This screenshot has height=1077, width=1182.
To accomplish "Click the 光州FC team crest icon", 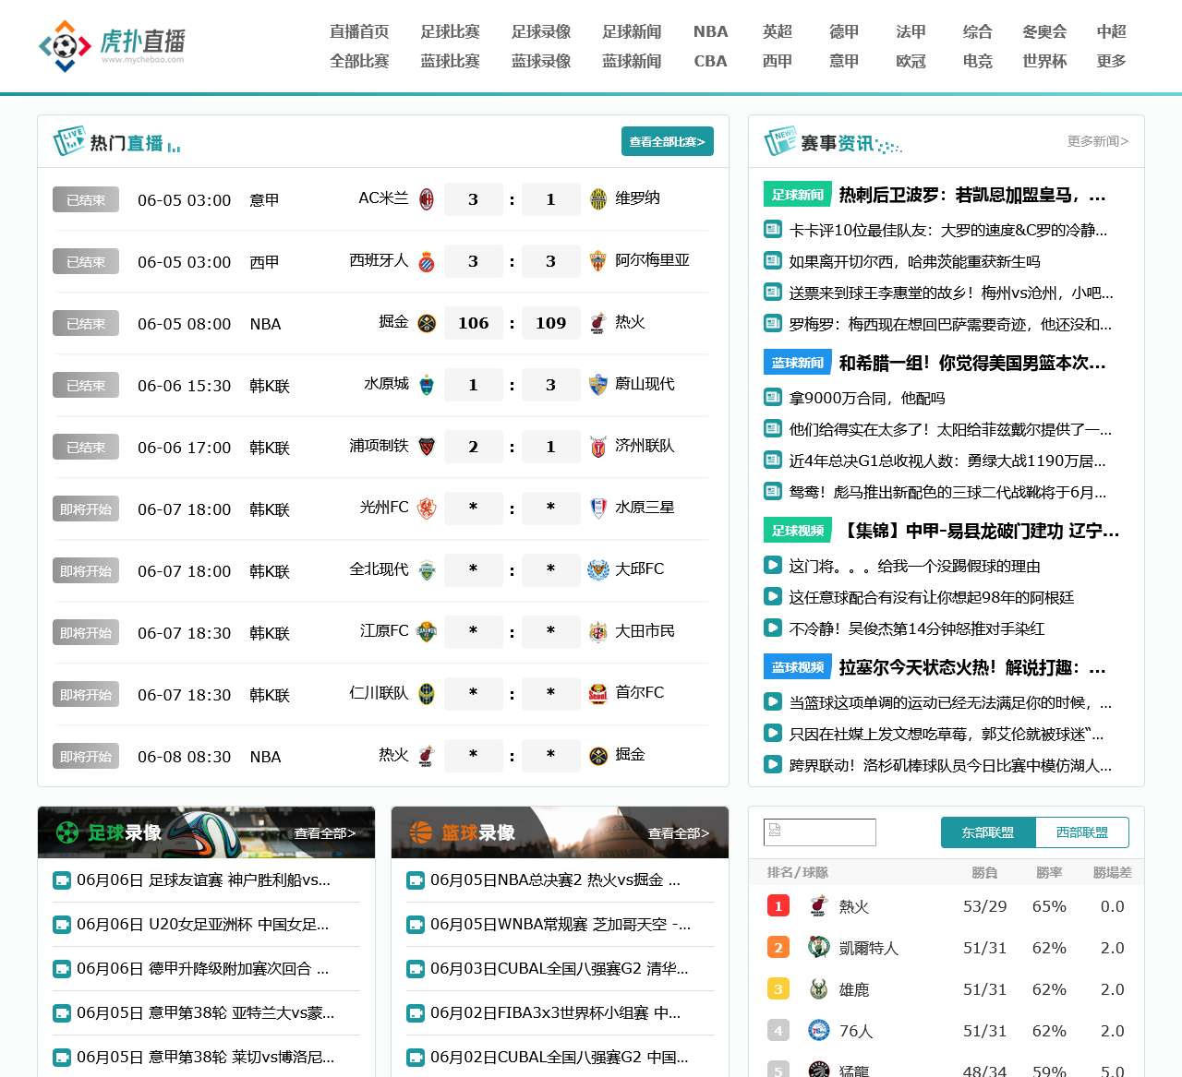I will 427,508.
